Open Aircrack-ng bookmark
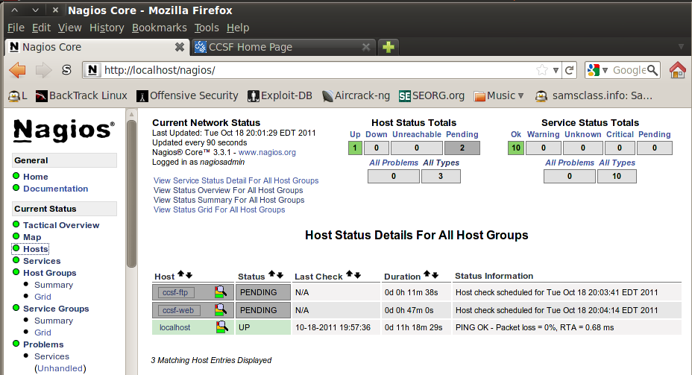This screenshot has height=375, width=692. point(356,95)
